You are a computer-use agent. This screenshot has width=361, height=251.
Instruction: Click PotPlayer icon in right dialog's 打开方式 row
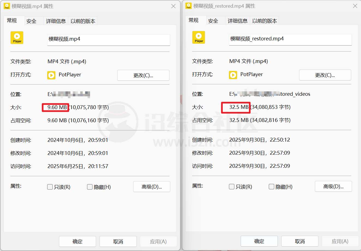233,75
